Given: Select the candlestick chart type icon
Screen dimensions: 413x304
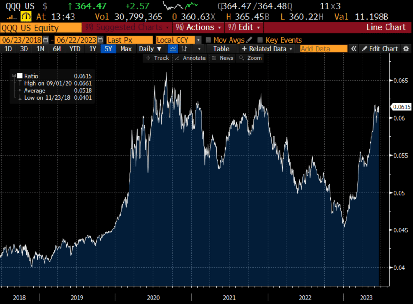Looking at the screenshot, I should point(184,49).
